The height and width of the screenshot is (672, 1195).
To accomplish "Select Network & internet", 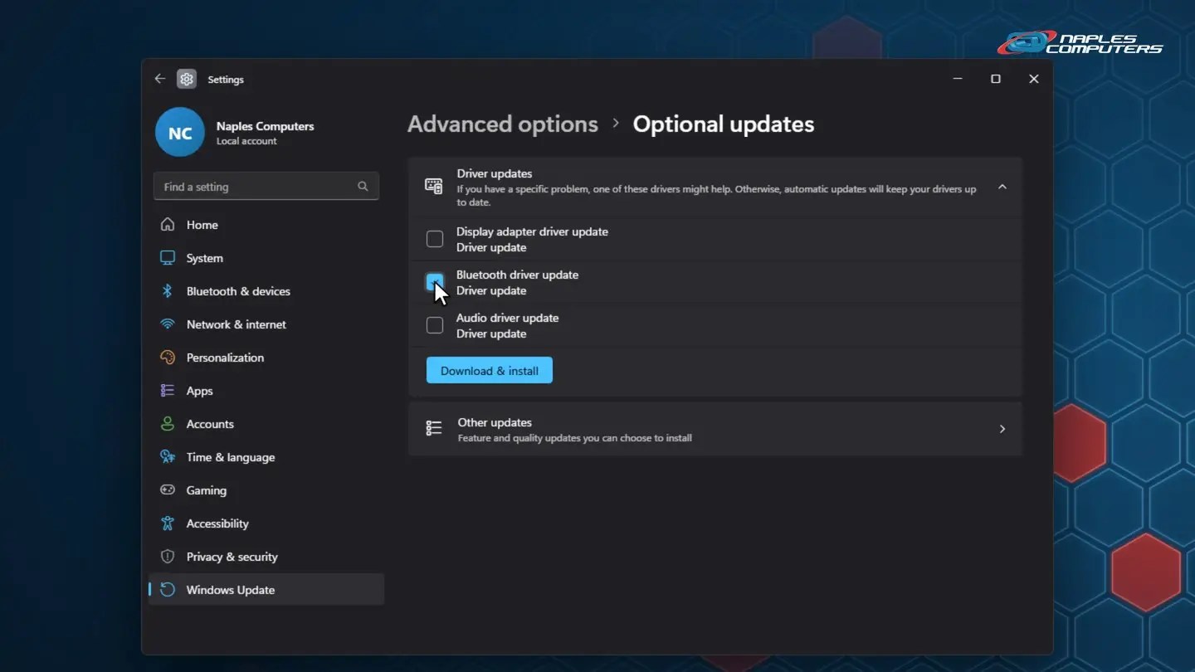I will (x=266, y=324).
